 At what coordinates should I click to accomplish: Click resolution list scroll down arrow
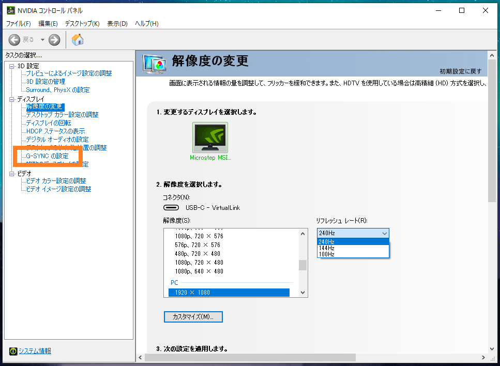(x=302, y=293)
